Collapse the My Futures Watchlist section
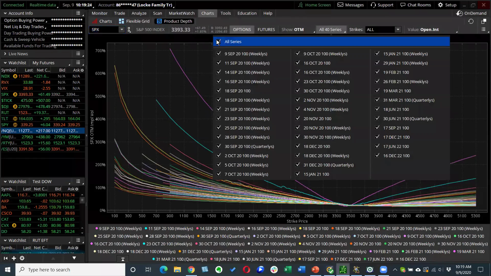 pyautogui.click(x=5, y=63)
